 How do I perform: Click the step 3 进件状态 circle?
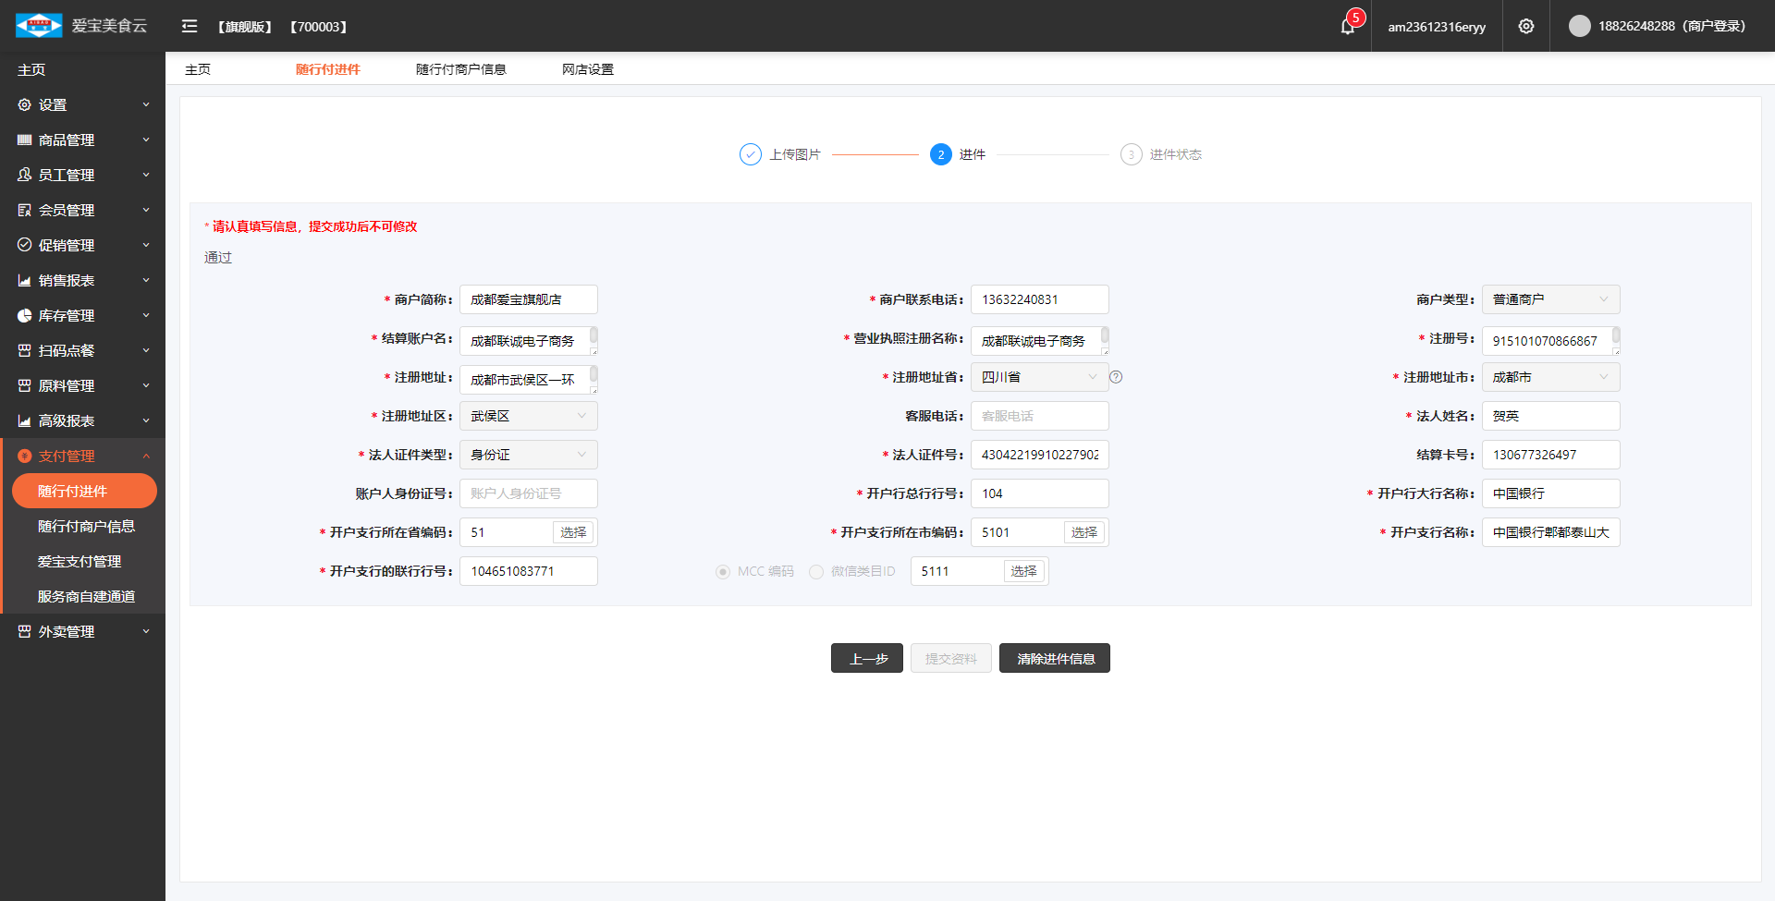tap(1131, 154)
